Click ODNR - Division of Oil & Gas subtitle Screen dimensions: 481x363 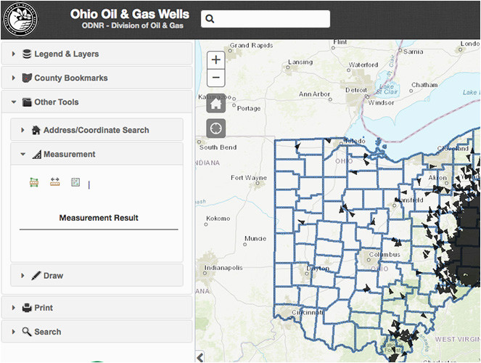click(133, 25)
